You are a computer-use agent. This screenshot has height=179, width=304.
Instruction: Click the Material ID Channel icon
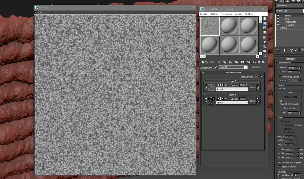click(x=242, y=62)
